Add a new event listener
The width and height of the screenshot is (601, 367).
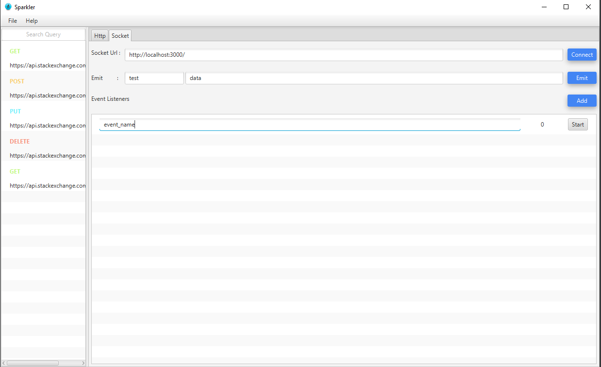coord(582,101)
